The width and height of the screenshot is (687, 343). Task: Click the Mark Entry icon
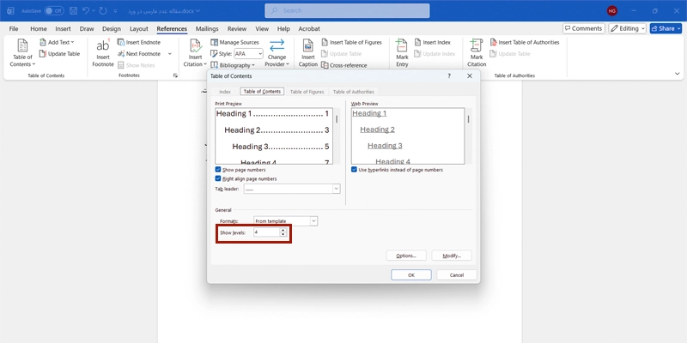point(402,49)
